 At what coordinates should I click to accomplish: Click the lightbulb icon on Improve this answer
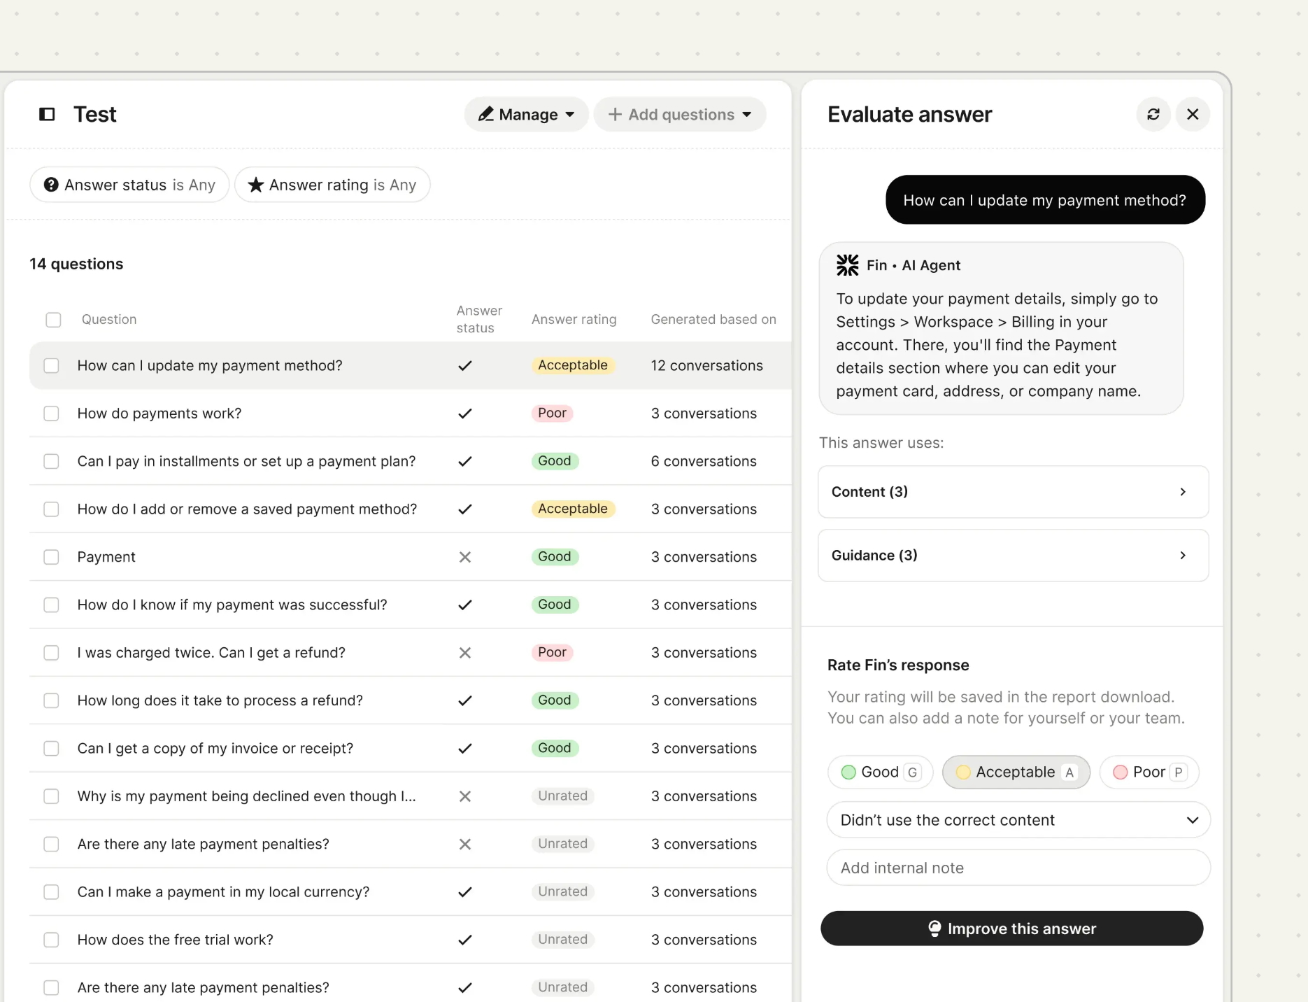click(x=934, y=929)
